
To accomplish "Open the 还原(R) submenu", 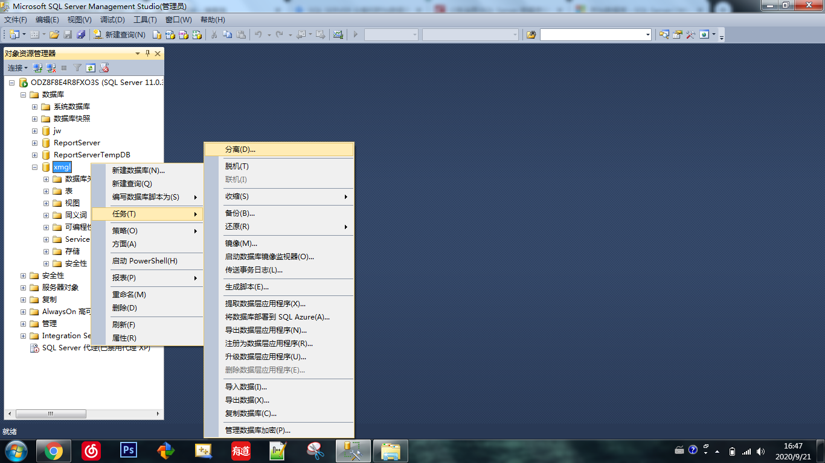I will (x=278, y=227).
